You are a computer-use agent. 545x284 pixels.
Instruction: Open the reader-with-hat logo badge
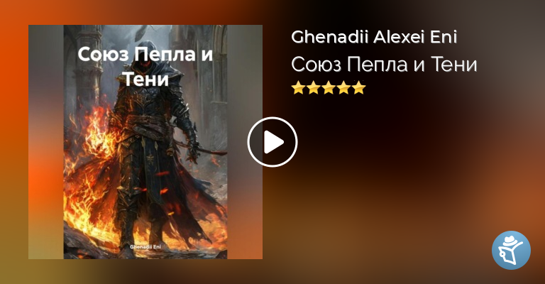click(x=511, y=250)
